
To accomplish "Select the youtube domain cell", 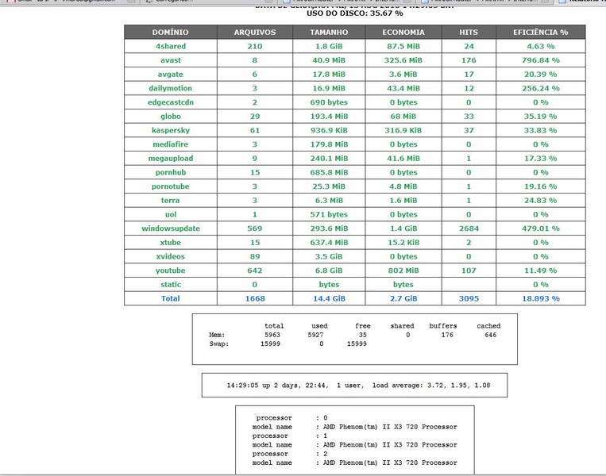I will pos(171,271).
